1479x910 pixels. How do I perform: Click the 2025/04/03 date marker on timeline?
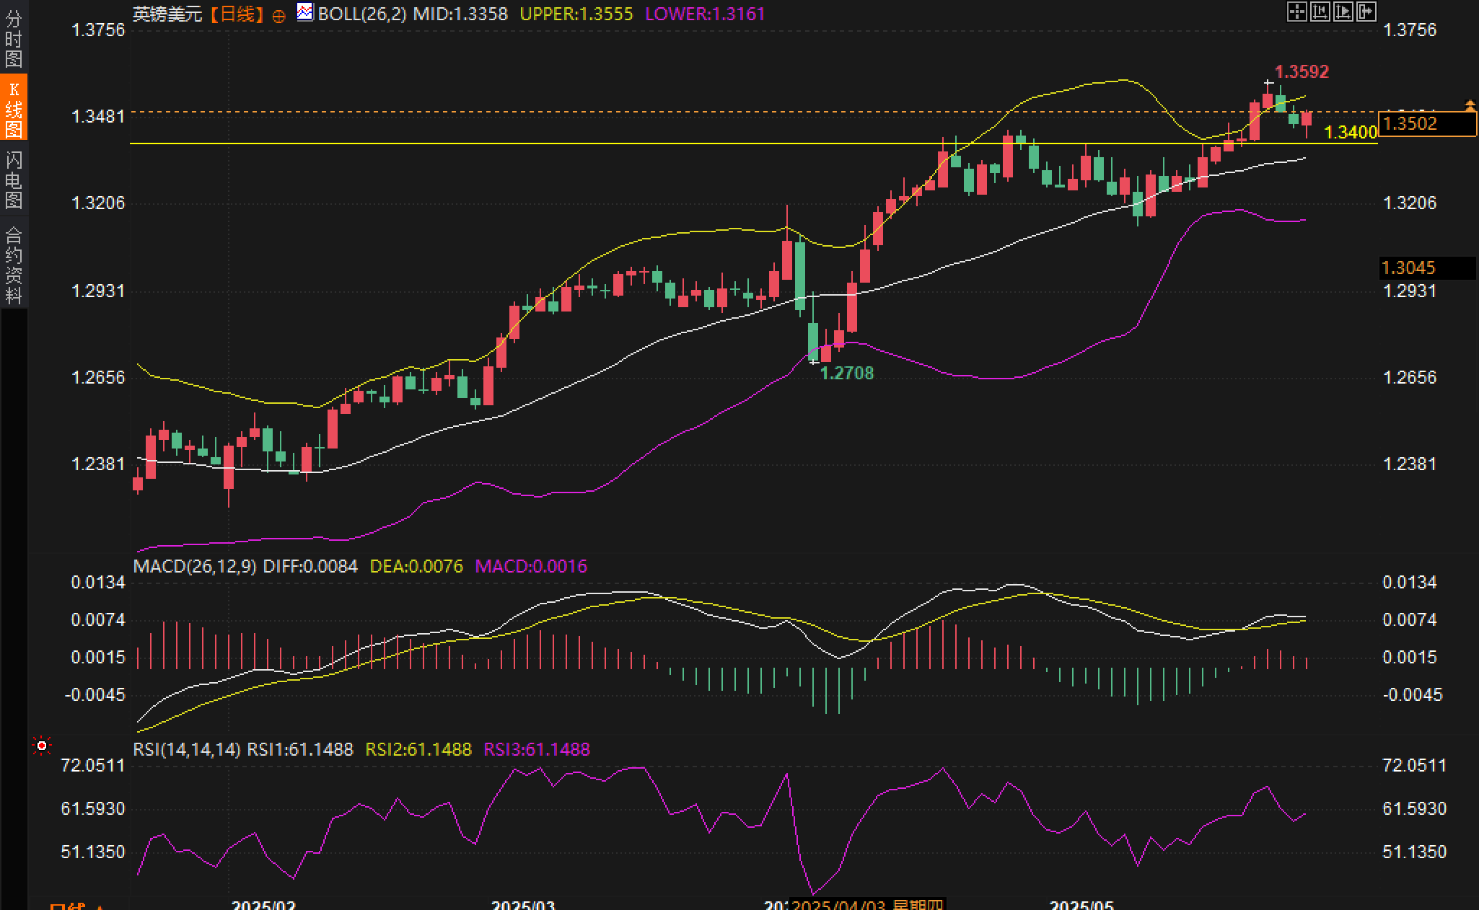coord(839,905)
